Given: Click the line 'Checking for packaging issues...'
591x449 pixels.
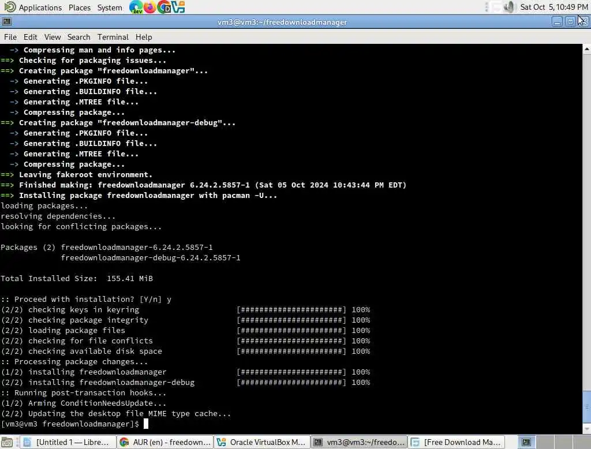Looking at the screenshot, I should coord(83,61).
